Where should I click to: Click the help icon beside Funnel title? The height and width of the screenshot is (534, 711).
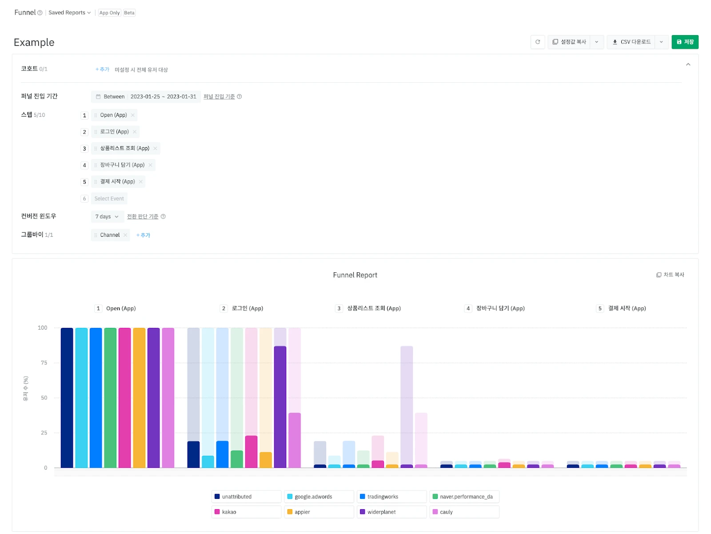point(40,13)
